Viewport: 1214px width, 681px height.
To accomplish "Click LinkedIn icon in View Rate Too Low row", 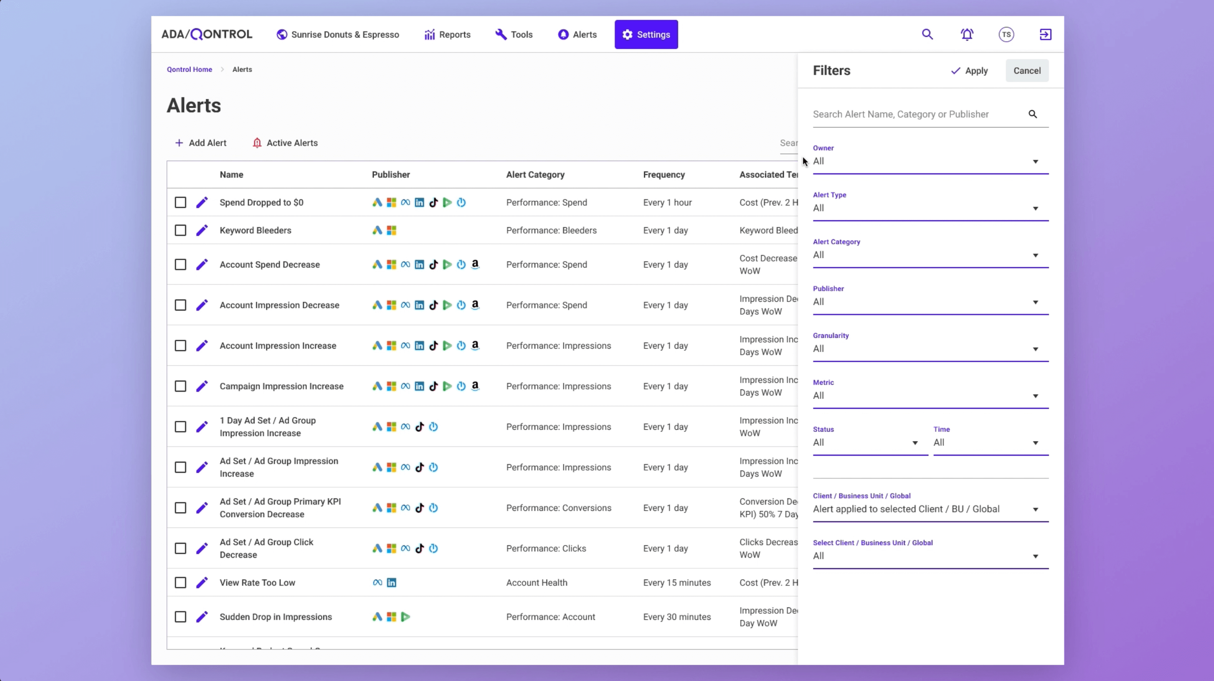I will [391, 582].
